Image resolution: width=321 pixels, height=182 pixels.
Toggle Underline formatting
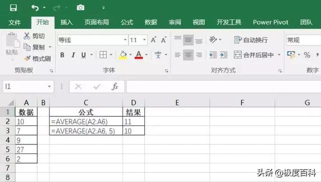coord(84,54)
